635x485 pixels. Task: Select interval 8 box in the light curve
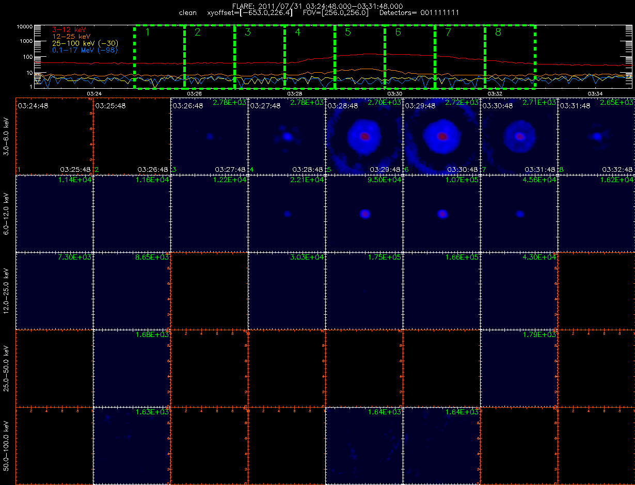tap(510, 56)
